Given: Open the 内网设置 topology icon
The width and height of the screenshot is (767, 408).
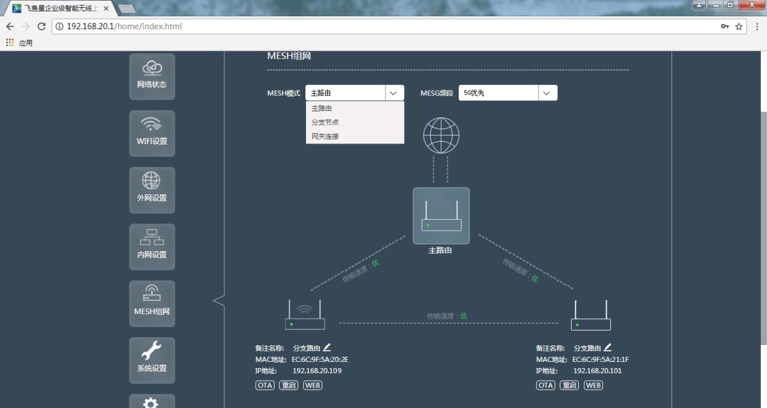Looking at the screenshot, I should 152,246.
